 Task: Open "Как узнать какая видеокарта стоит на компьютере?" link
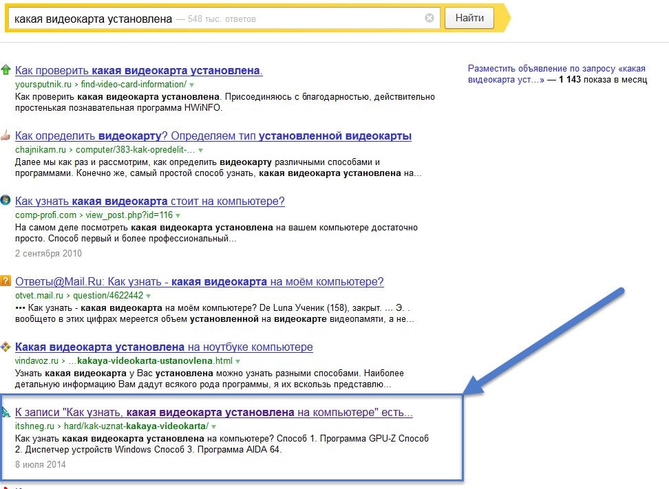[149, 201]
